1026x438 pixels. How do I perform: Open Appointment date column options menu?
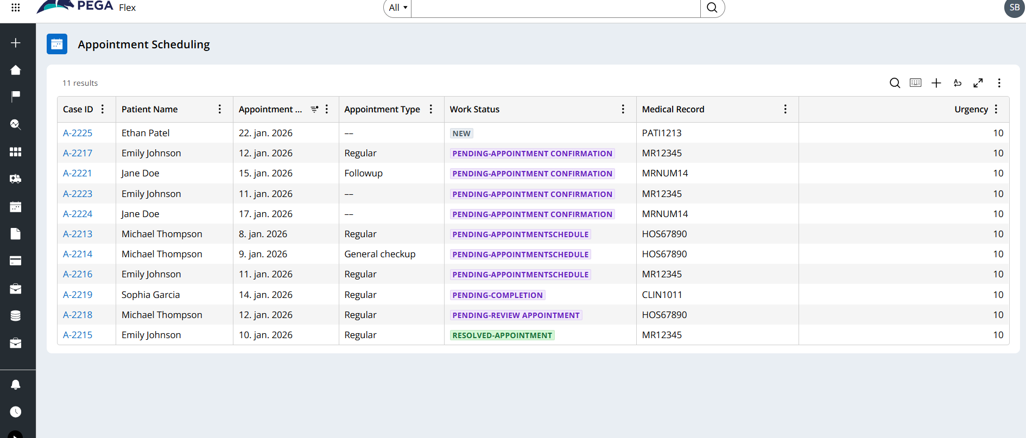(x=327, y=109)
